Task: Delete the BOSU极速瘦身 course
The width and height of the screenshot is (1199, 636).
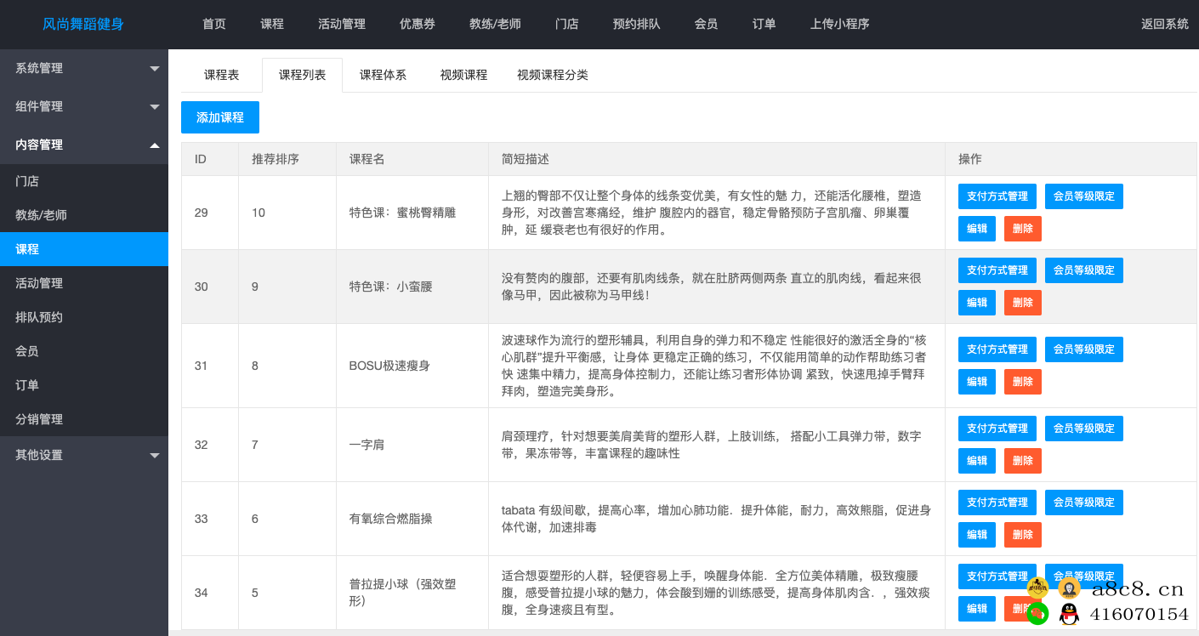Action: pos(1023,382)
